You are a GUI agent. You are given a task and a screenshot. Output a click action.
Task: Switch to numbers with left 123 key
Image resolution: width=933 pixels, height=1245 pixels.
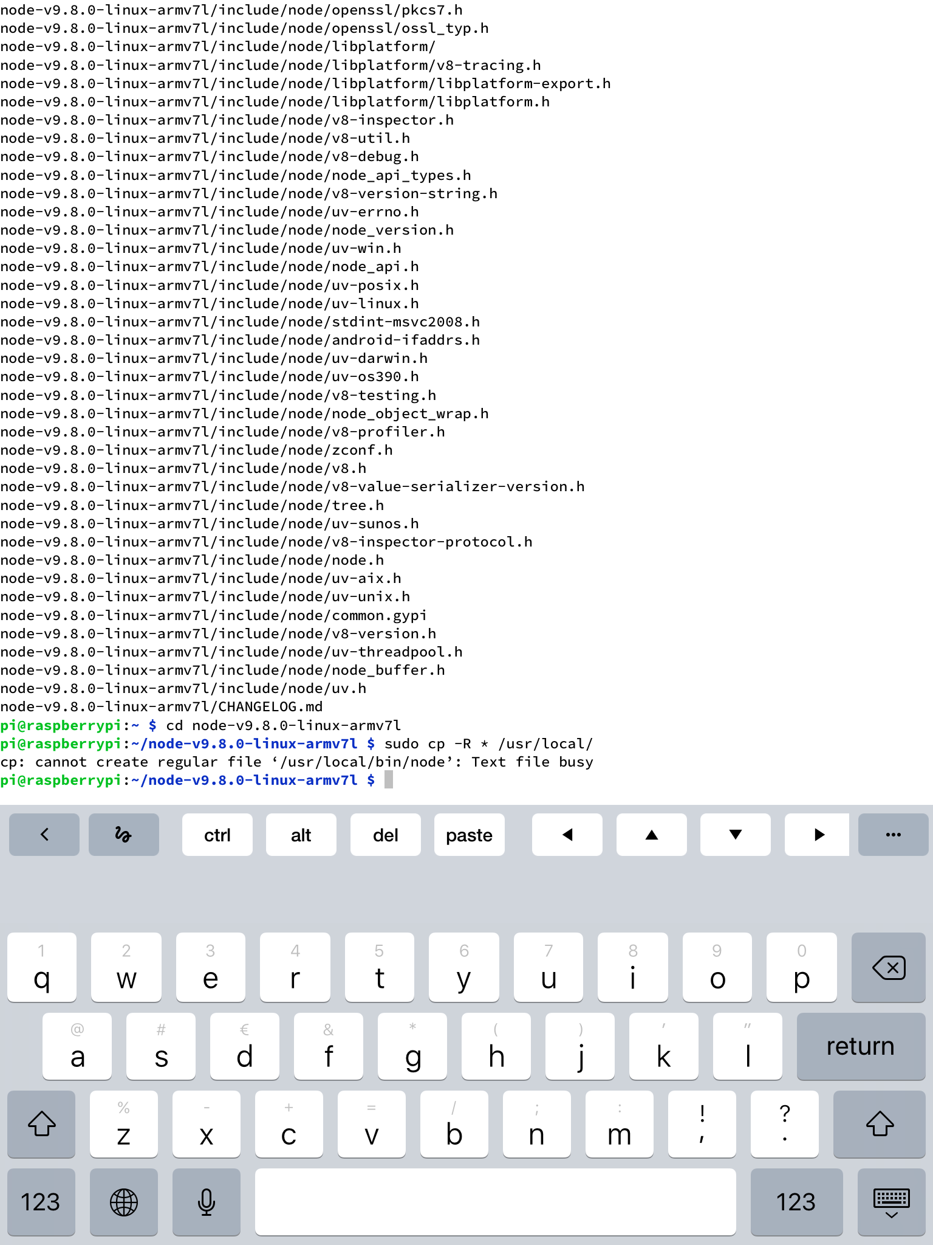point(41,1202)
